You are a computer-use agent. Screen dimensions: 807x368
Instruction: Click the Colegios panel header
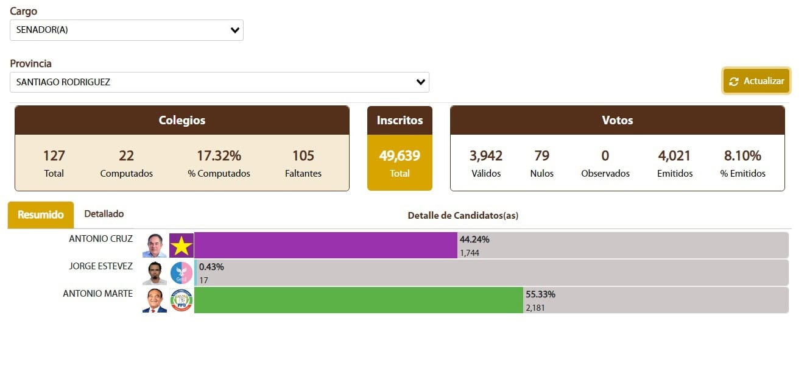pos(182,121)
